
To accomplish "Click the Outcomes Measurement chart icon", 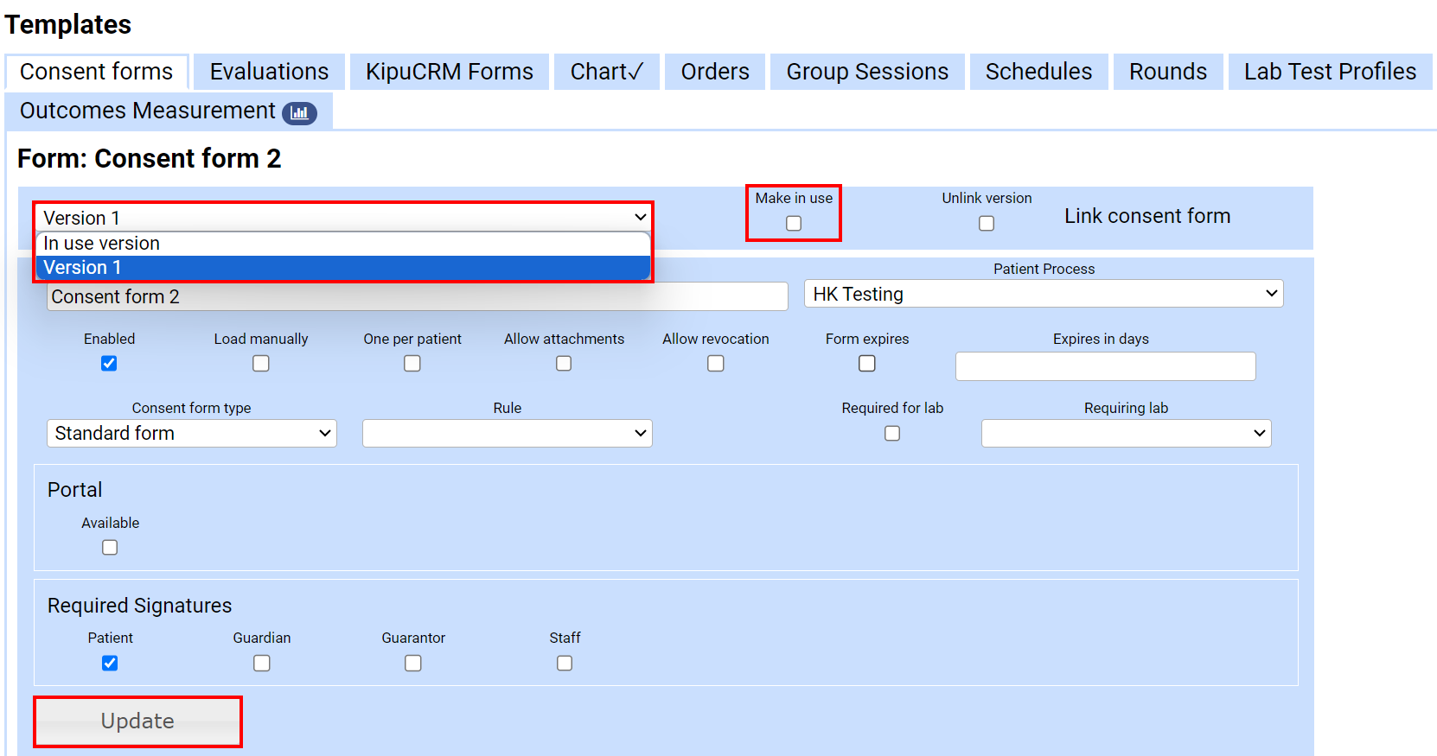I will pyautogui.click(x=299, y=112).
